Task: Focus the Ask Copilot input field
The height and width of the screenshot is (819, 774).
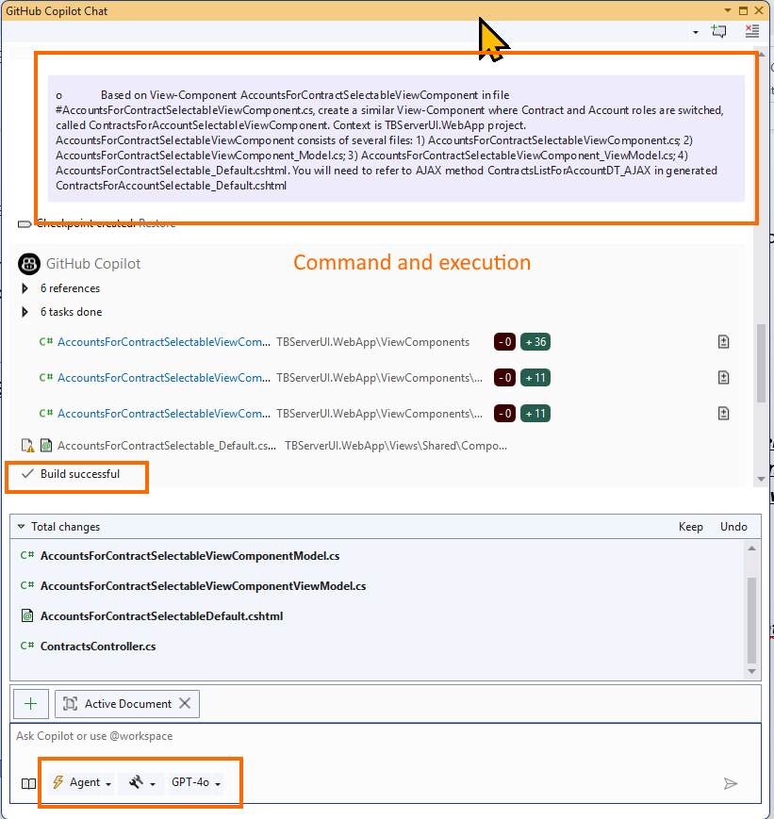Action: 386,736
